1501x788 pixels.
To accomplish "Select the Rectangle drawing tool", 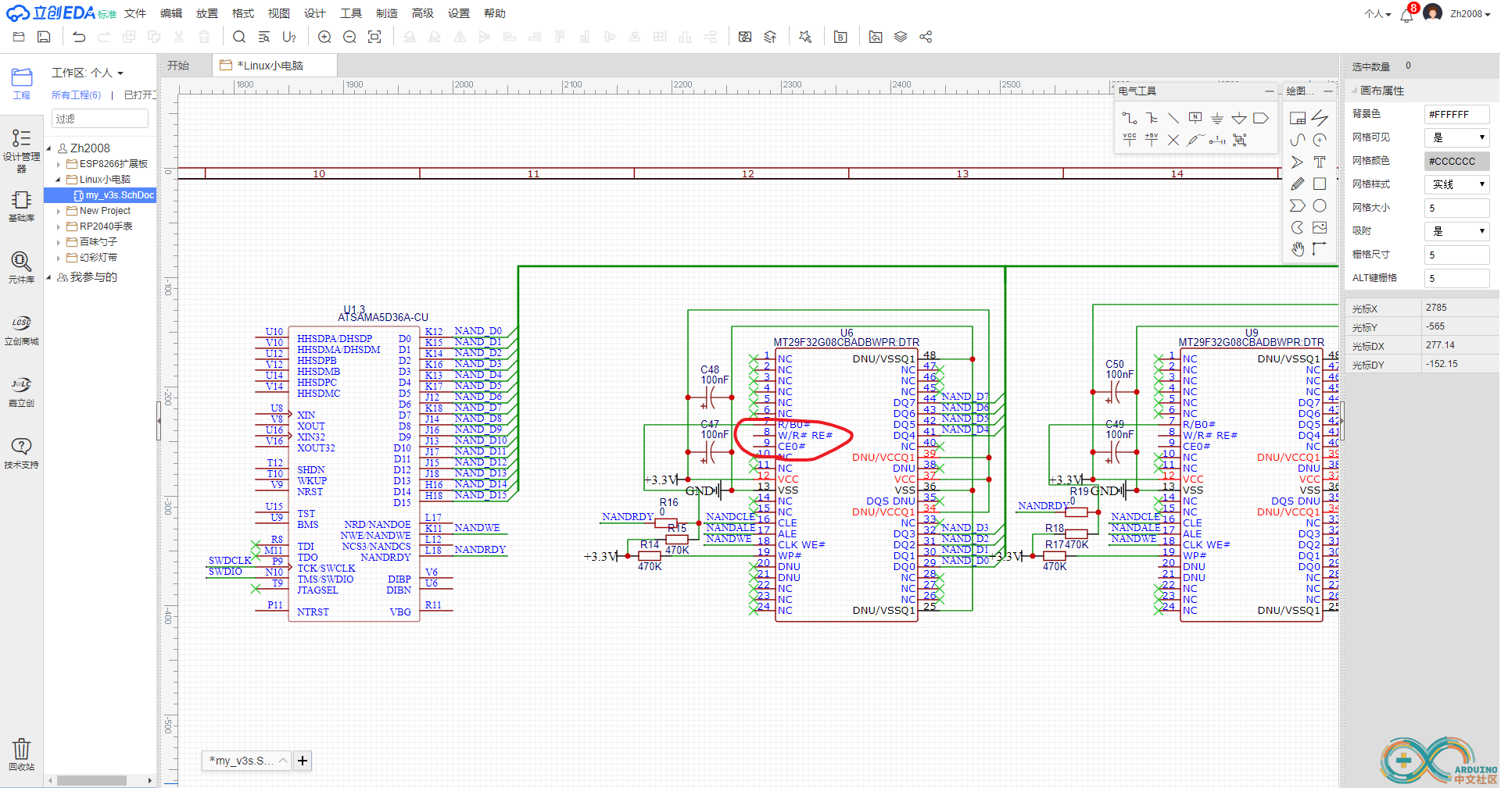I will click(1320, 184).
